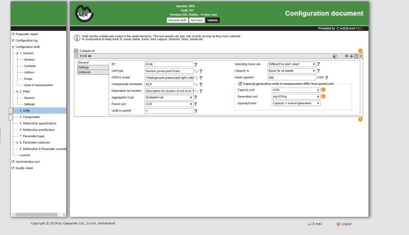Click Rename draft button
Viewport: 409px width, 235px height.
pos(177,21)
